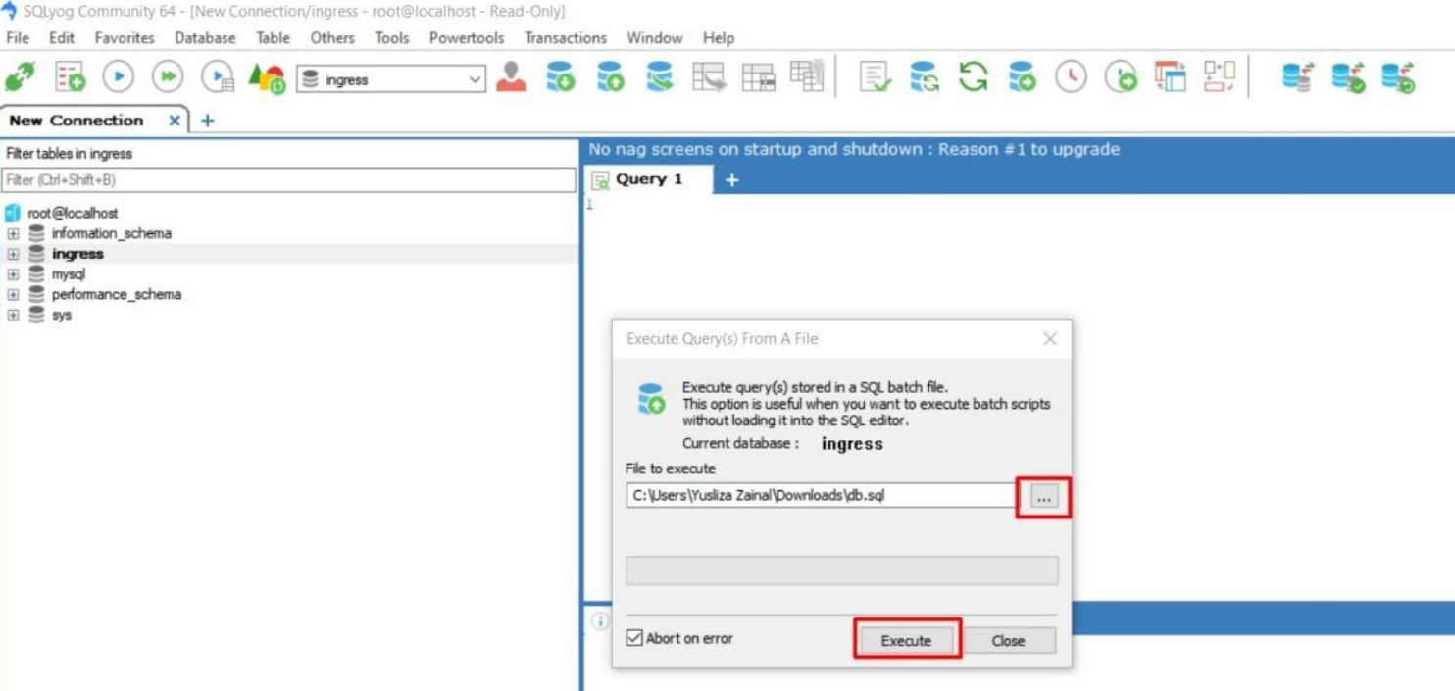
Task: Open the red clock history icon
Action: (1071, 76)
